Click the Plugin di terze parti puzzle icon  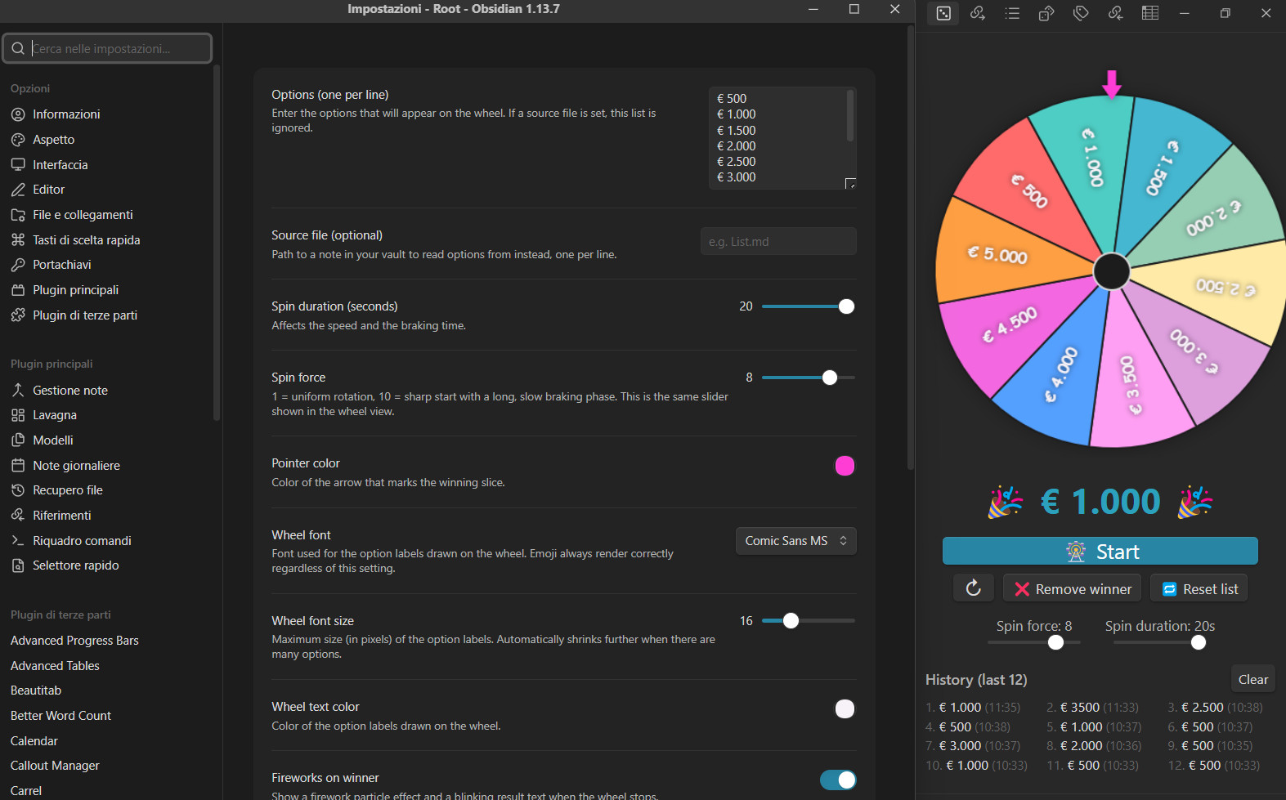coord(18,315)
